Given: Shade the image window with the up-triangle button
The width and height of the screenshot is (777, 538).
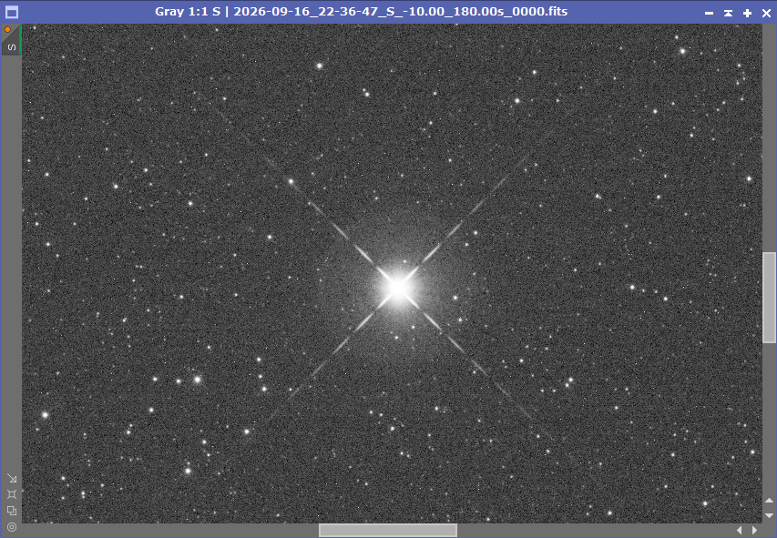Looking at the screenshot, I should point(728,13).
